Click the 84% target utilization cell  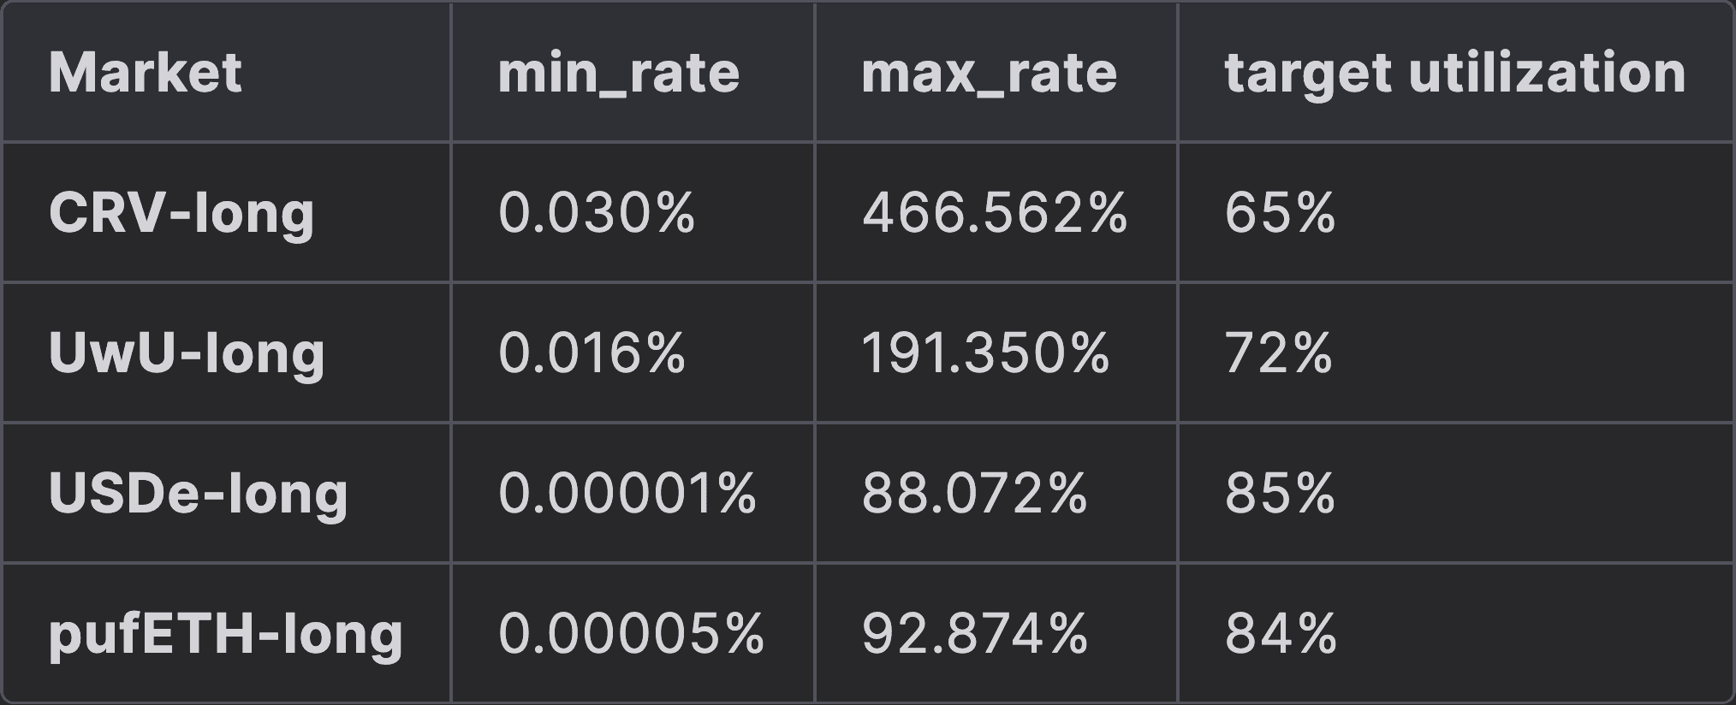[x=1280, y=634]
